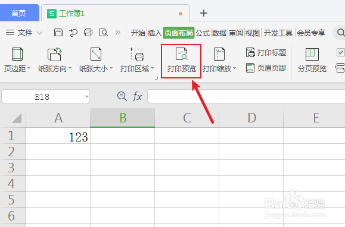Screen dimensions: 345x227
Task: Select the 页面布局 ribbon tab
Action: pyautogui.click(x=179, y=33)
